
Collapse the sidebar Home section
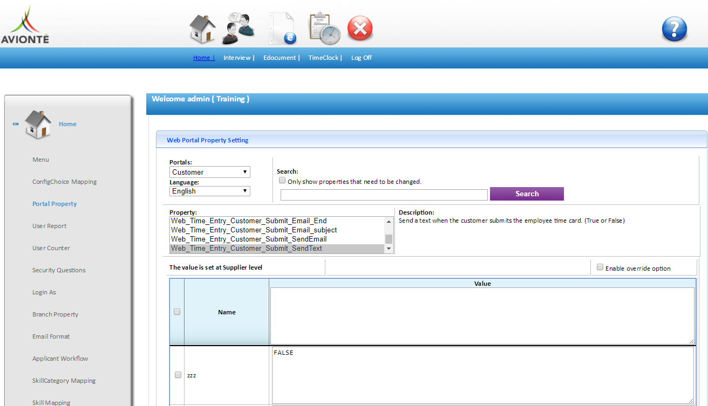click(16, 124)
